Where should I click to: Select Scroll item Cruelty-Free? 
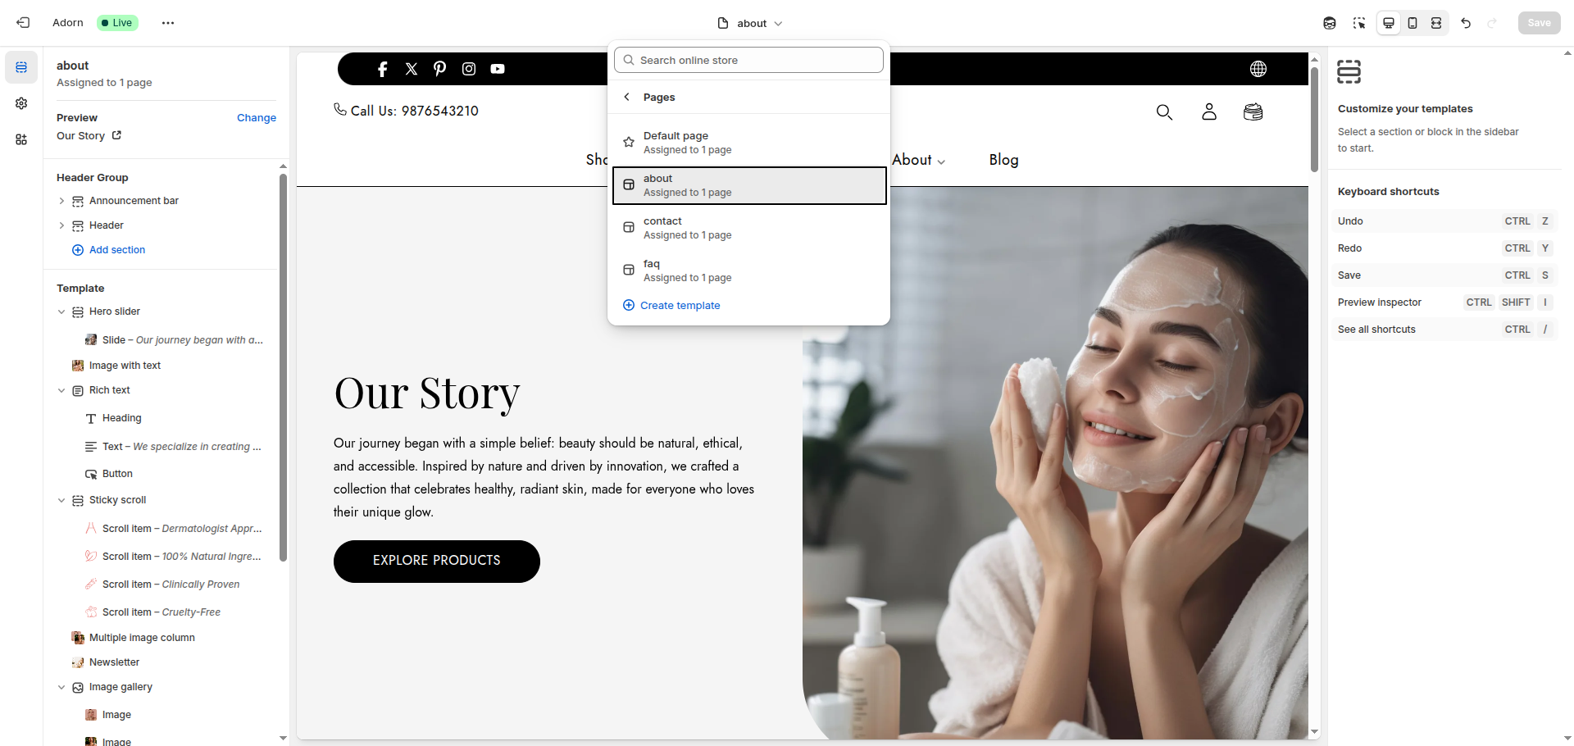[160, 612]
